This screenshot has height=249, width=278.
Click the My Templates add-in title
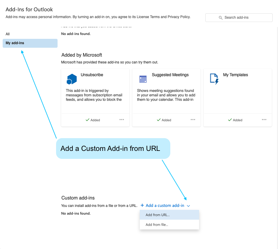[x=236, y=75]
